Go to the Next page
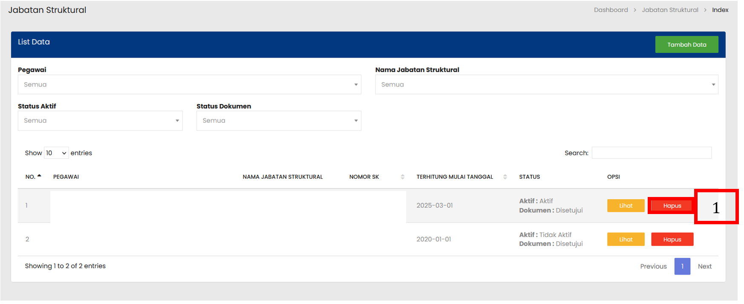Screen dimensions: 744x304 coord(704,266)
